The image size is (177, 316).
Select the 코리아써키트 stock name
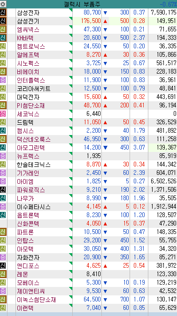pos(34,89)
